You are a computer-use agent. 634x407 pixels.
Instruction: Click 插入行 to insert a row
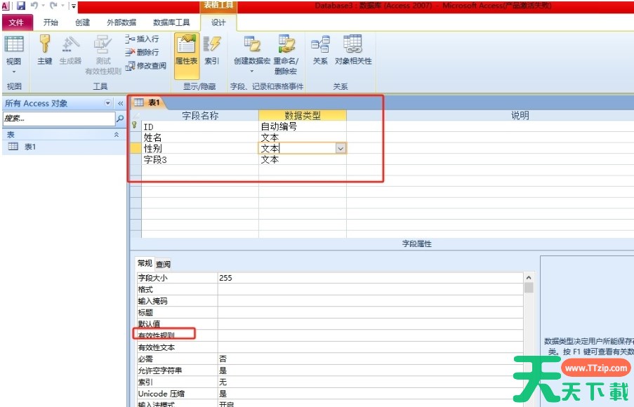point(143,39)
